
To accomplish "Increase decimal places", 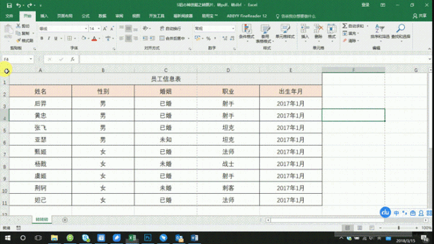I will (x=224, y=38).
